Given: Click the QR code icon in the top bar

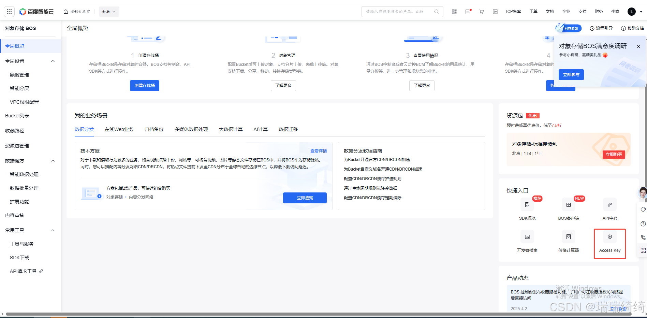Looking at the screenshot, I should (454, 11).
